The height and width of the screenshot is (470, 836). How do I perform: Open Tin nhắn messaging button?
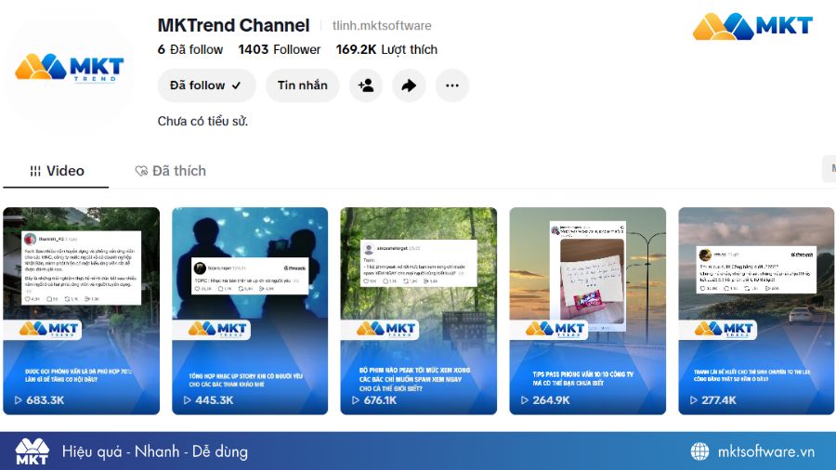pyautogui.click(x=302, y=85)
